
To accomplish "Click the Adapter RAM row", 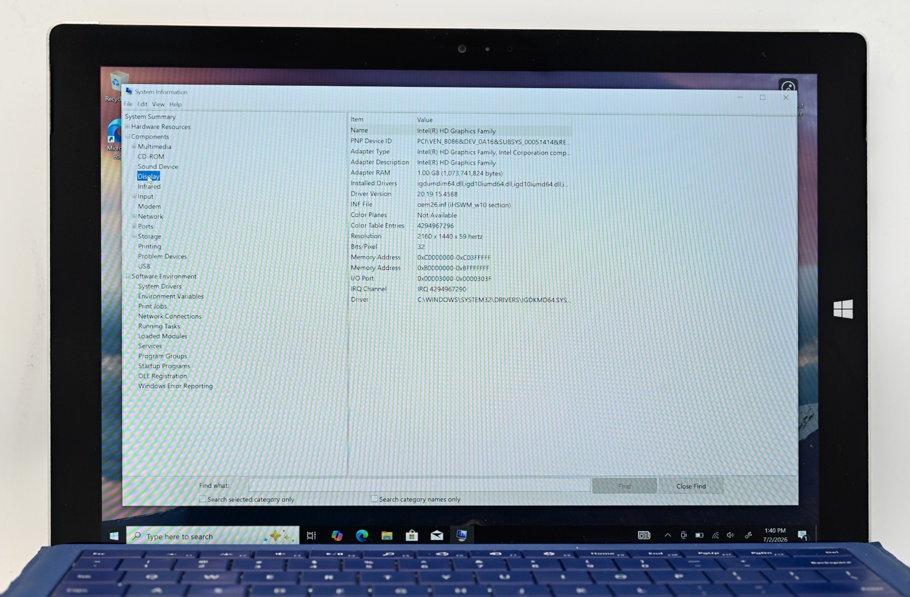I will [460, 173].
